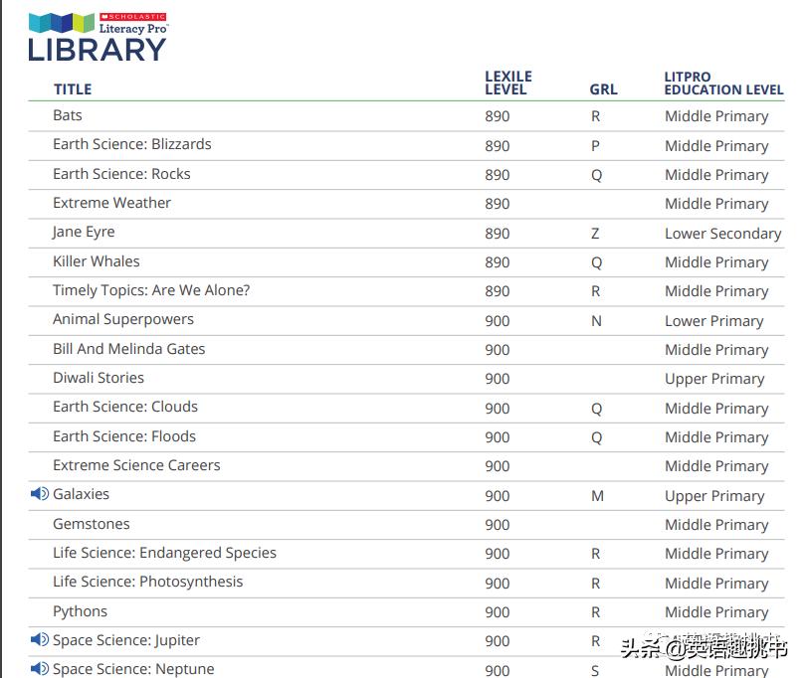Select Diwali Stories title

[99, 378]
